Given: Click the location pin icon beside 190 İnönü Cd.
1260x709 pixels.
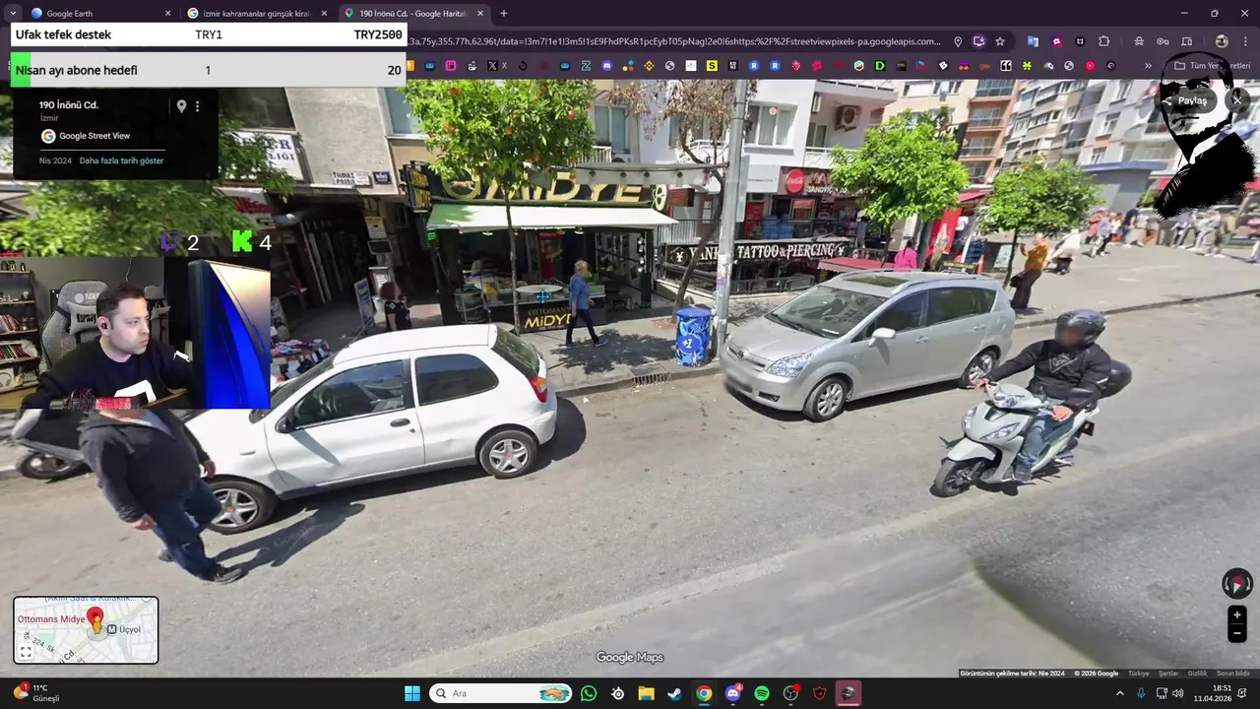Looking at the screenshot, I should click(x=181, y=106).
